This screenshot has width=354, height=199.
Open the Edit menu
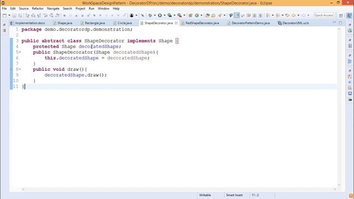(13, 8)
